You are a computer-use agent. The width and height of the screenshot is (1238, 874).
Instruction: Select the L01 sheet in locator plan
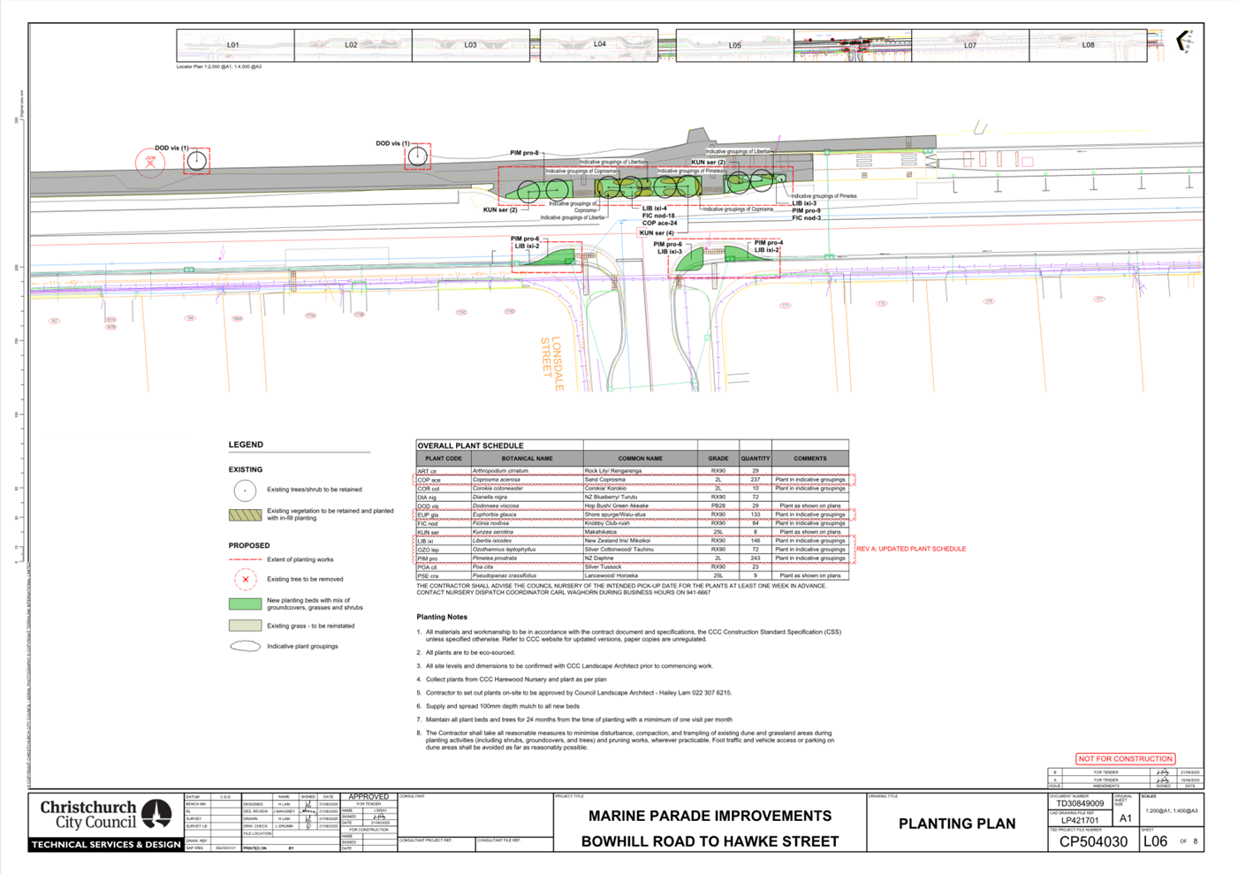coord(234,44)
